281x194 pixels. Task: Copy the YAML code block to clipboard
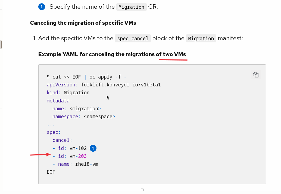click(256, 75)
